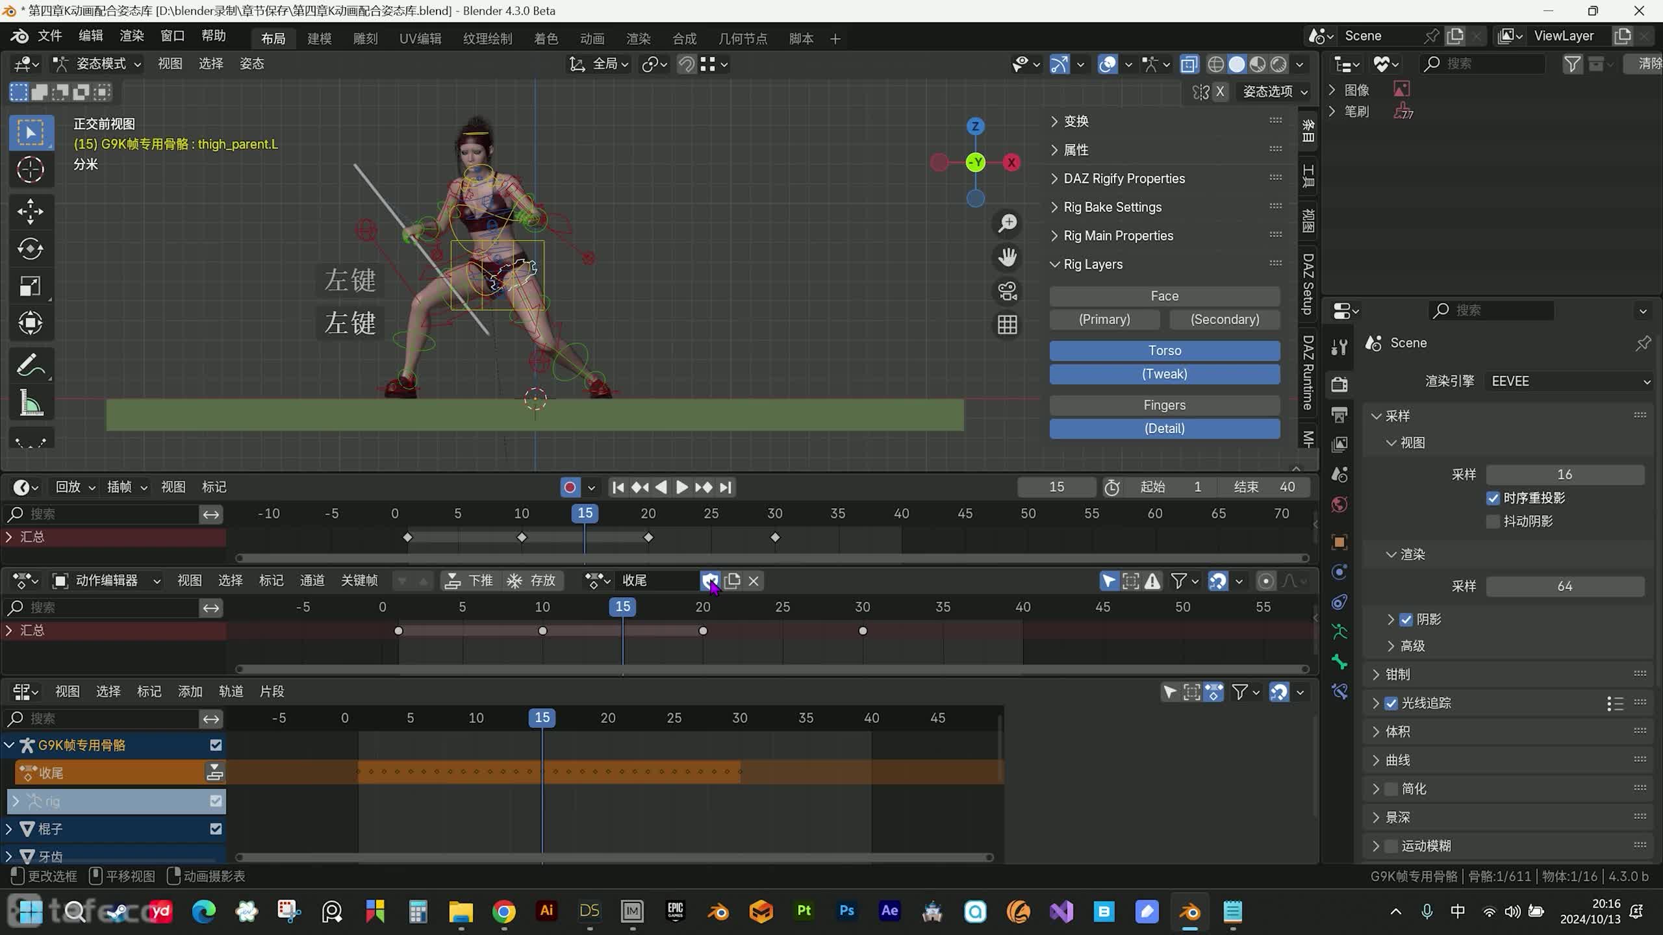Toggle the (Secondary) rig layer button
The image size is (1663, 935).
coord(1225,319)
